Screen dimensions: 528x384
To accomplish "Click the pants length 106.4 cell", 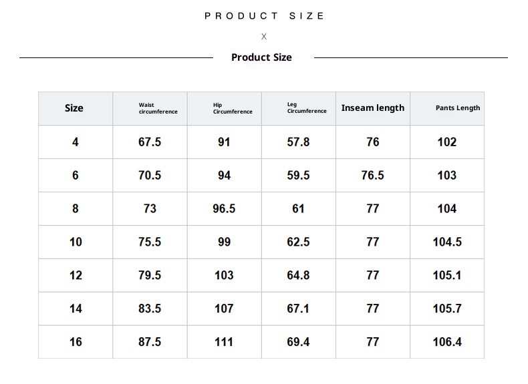I will click(x=447, y=342).
